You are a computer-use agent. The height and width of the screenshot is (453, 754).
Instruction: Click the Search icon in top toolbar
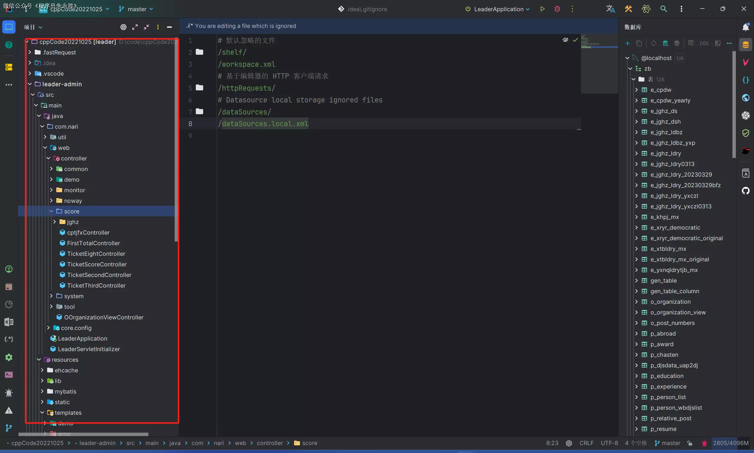tap(664, 9)
